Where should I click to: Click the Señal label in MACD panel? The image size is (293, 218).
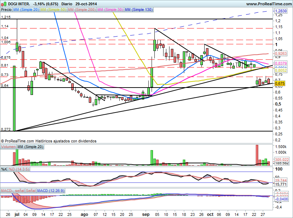31,191
